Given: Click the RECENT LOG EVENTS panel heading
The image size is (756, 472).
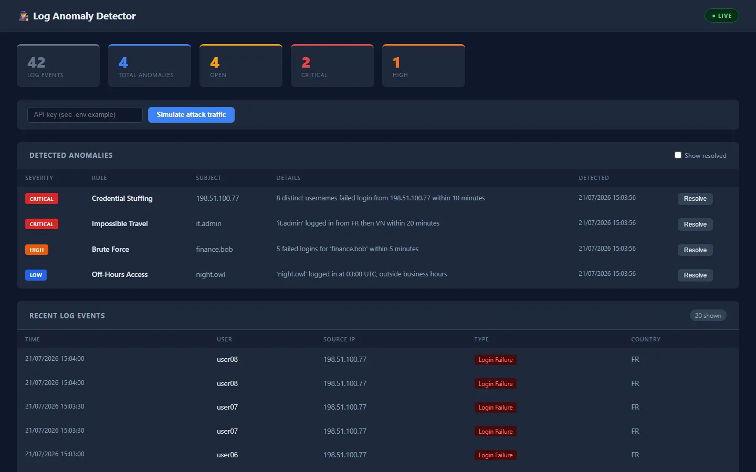Looking at the screenshot, I should (x=67, y=316).
